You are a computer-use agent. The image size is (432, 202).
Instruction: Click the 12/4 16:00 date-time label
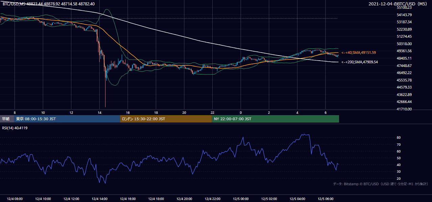128,199
